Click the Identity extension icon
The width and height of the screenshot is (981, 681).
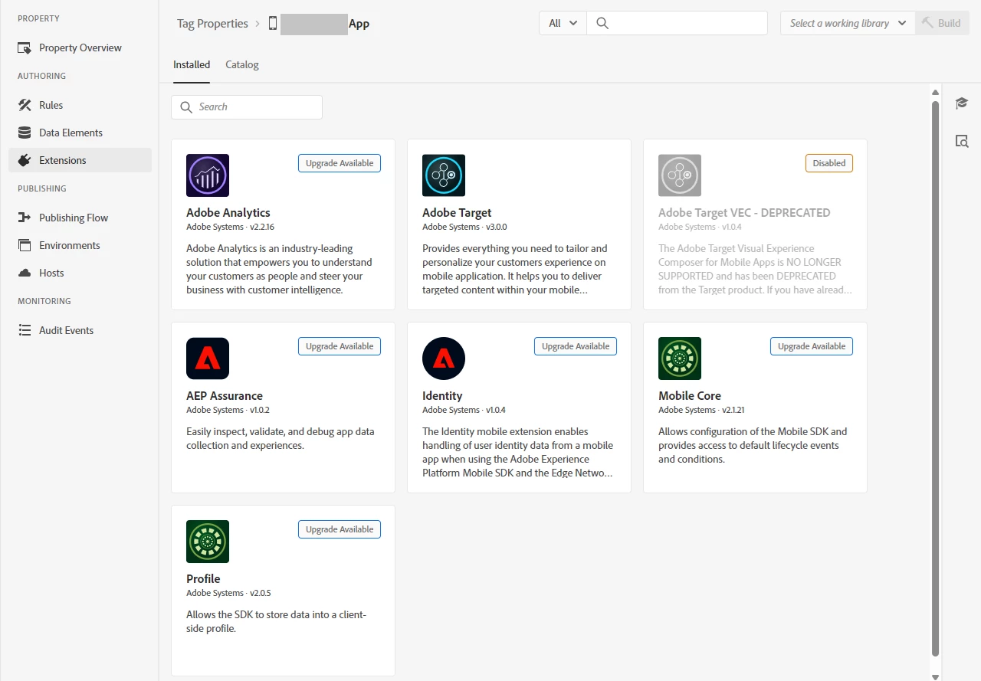444,359
